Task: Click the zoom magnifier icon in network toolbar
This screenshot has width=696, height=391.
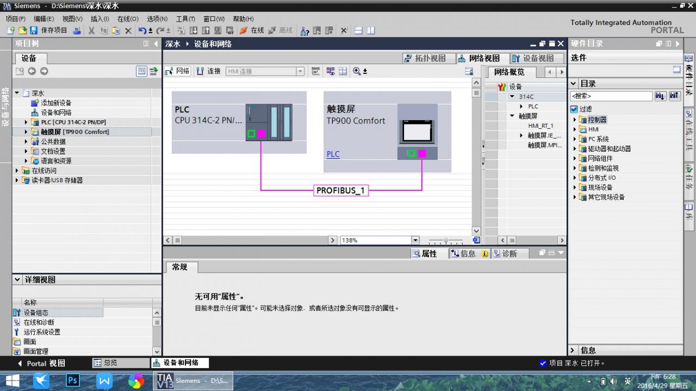Action: [357, 71]
